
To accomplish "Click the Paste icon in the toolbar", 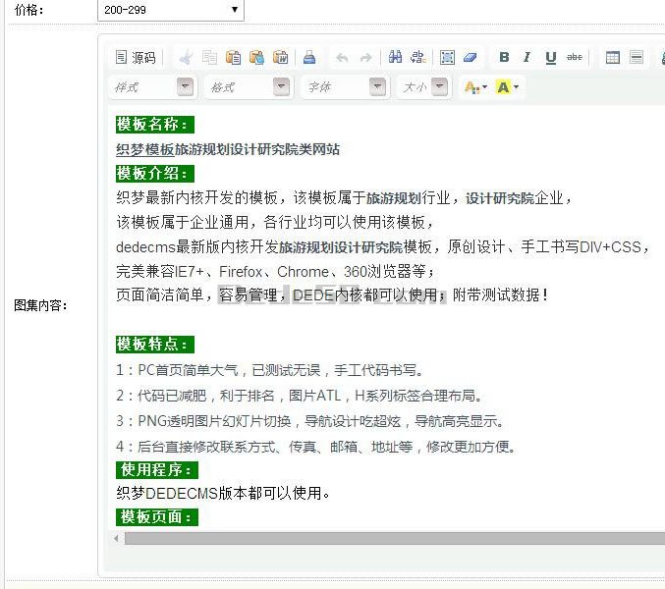I will pos(233,58).
